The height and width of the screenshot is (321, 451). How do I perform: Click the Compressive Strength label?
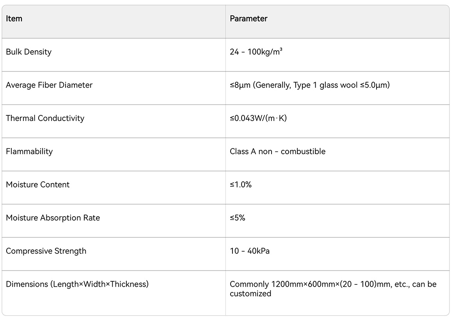[46, 251]
